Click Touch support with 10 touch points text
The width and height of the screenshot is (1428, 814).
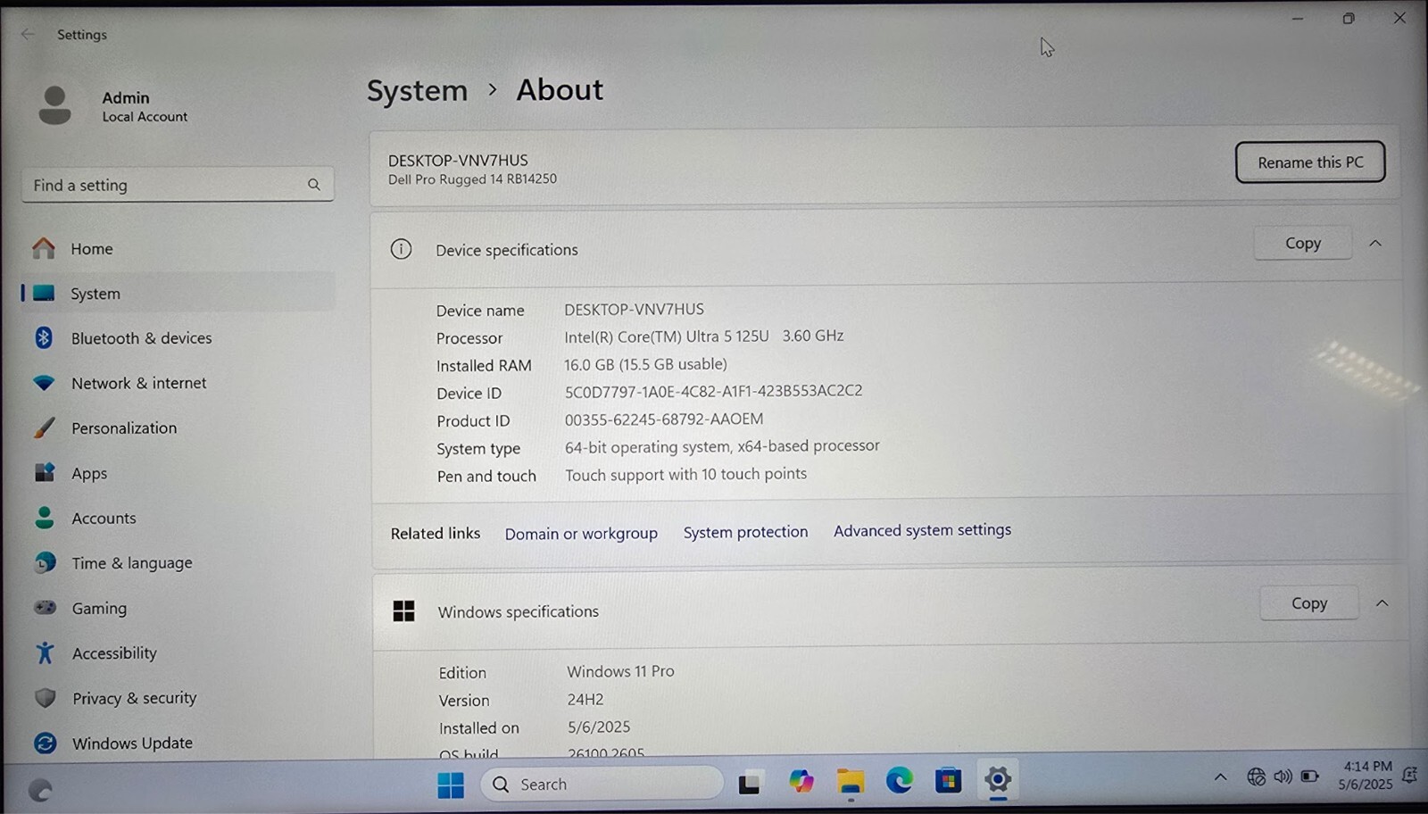pyautogui.click(x=685, y=475)
